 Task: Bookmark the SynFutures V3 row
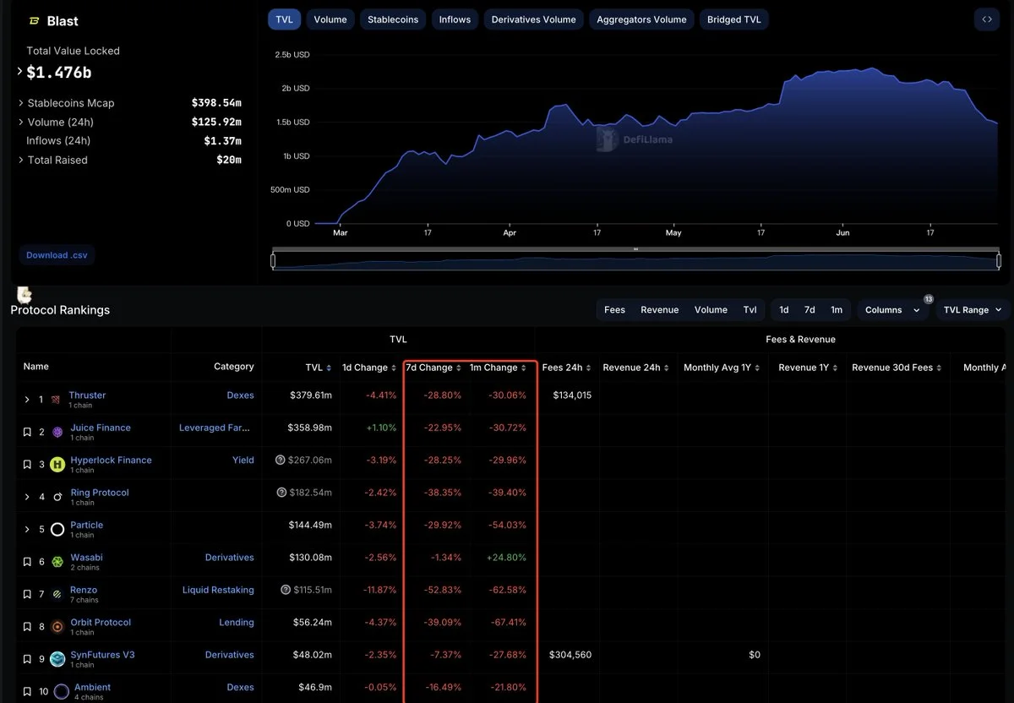click(x=27, y=659)
